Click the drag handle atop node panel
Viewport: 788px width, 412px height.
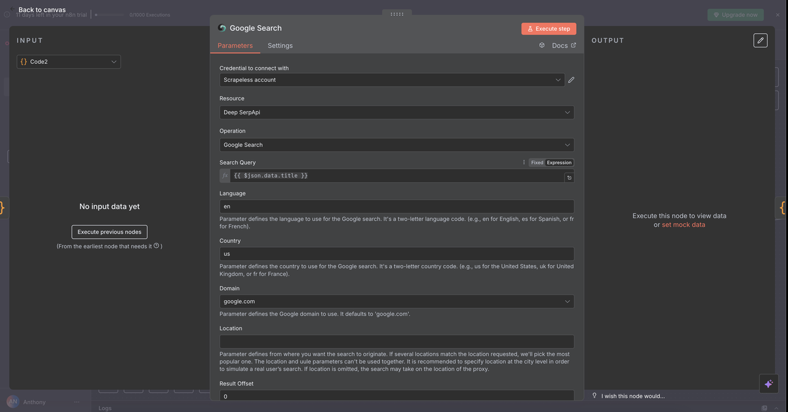[x=397, y=14]
